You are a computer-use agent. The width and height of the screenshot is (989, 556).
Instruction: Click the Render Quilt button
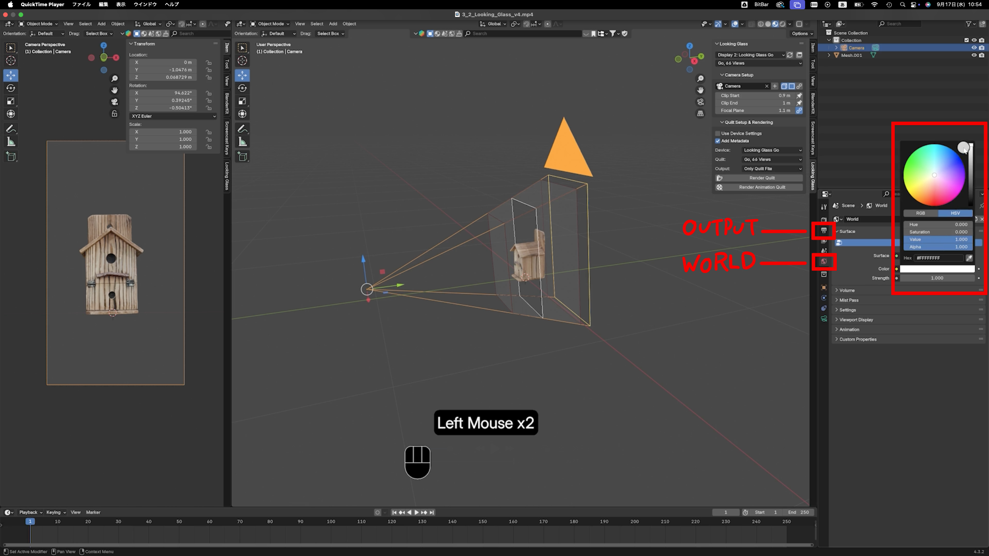761,178
